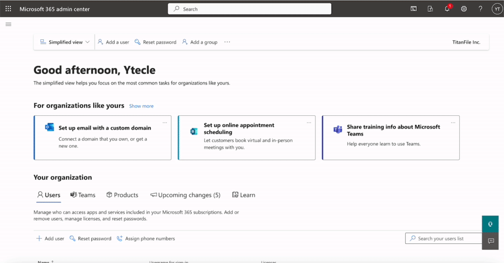Viewport: 504px width, 263px height.
Task: Open ellipsis menu on Teams training card
Action: [453, 122]
